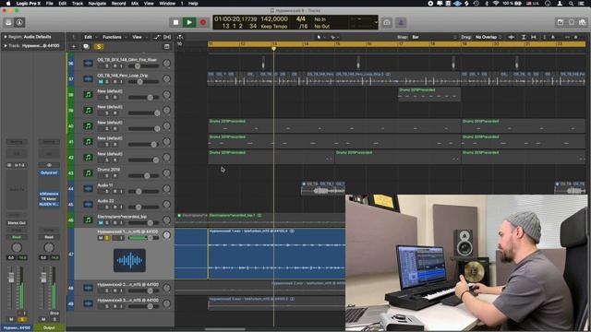Open the Navigate menu
The width and height of the screenshot is (591, 332).
[97, 4]
